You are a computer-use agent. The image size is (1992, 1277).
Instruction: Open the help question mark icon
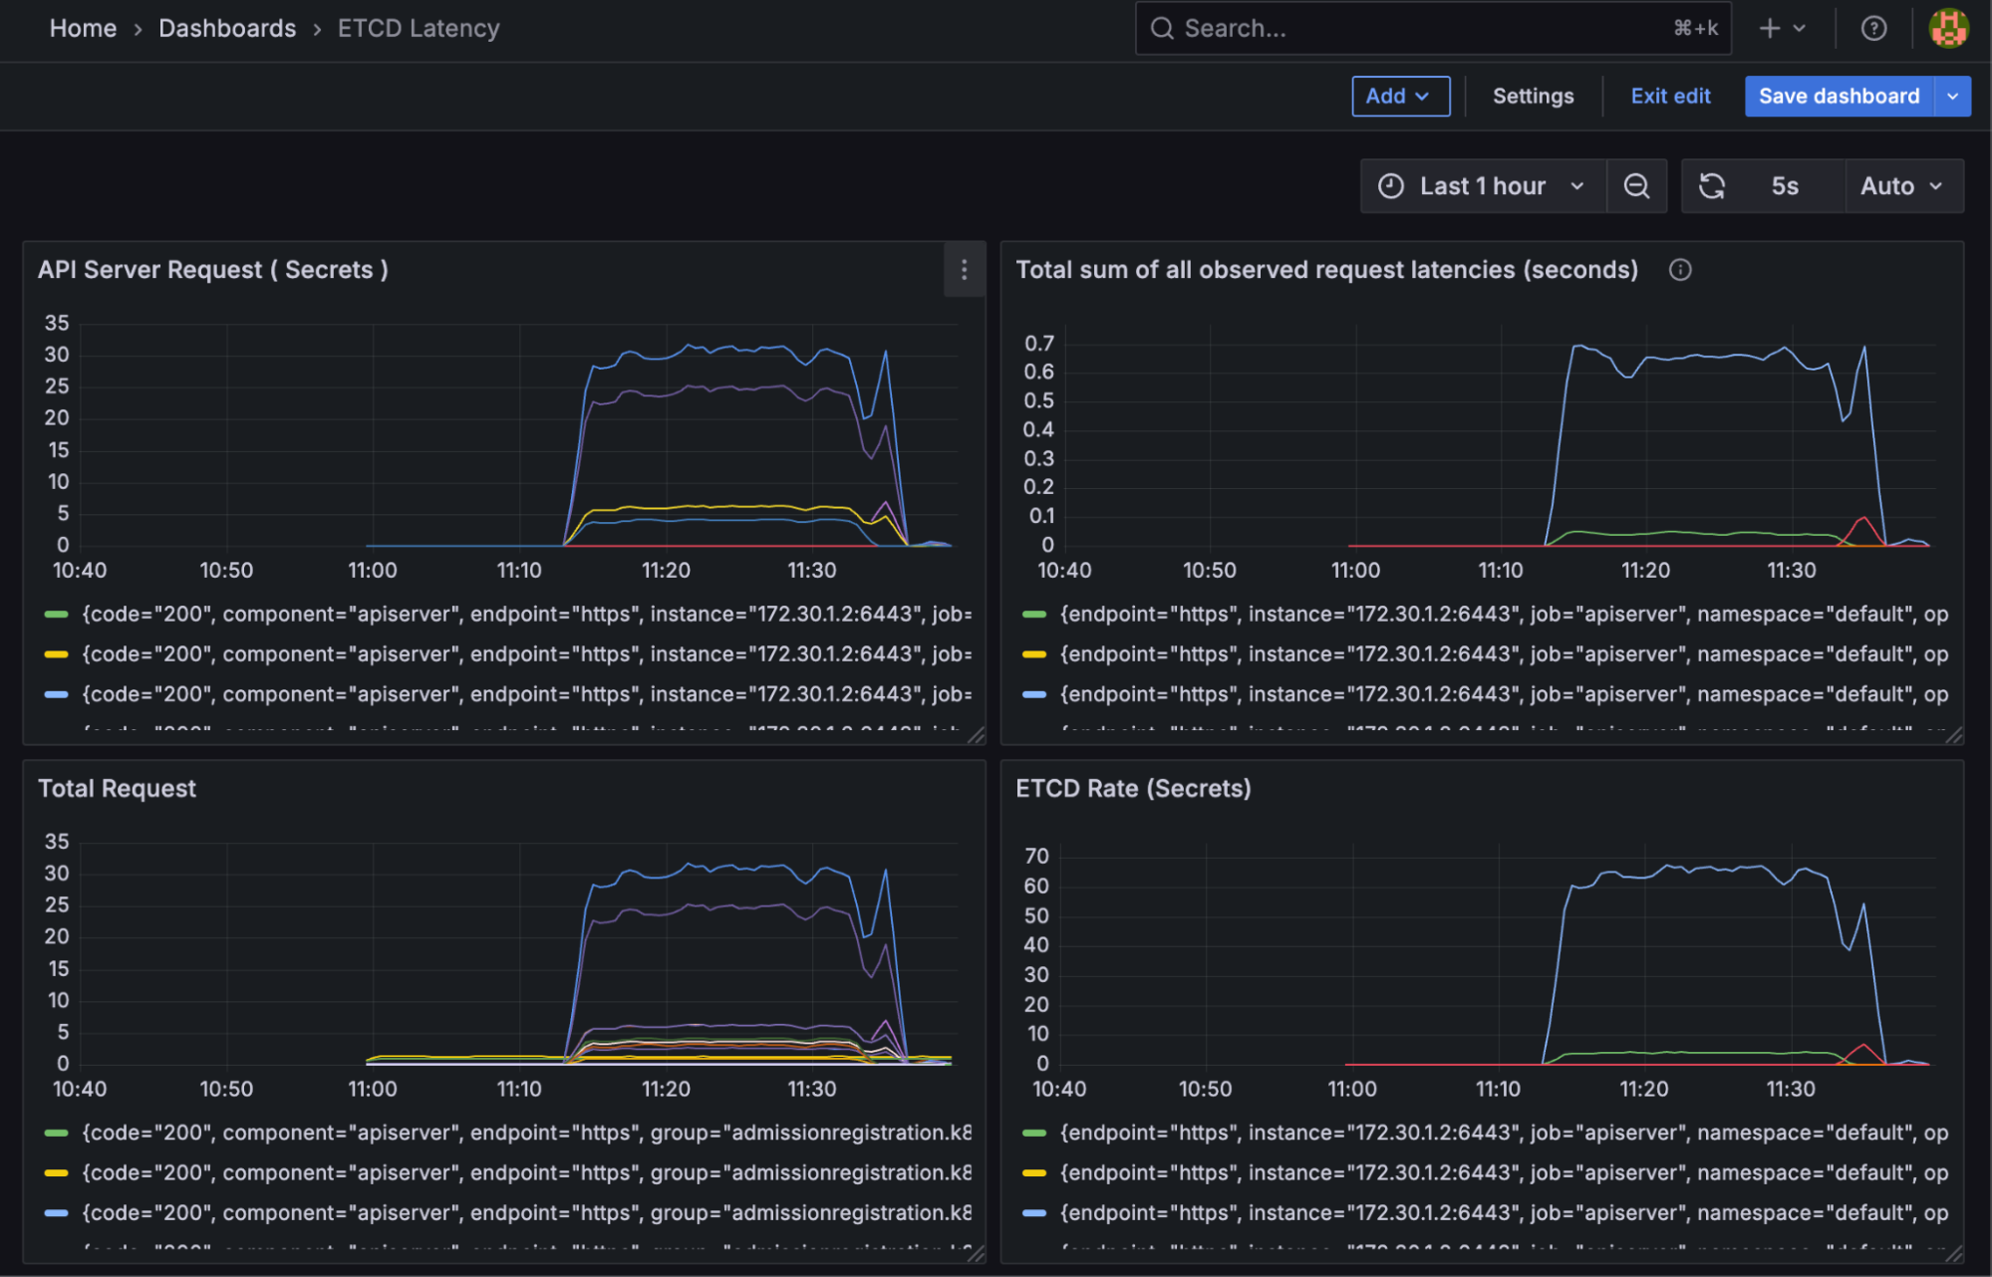coord(1873,28)
